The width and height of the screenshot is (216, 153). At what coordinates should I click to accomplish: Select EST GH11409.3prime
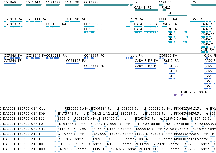(147, 124)
